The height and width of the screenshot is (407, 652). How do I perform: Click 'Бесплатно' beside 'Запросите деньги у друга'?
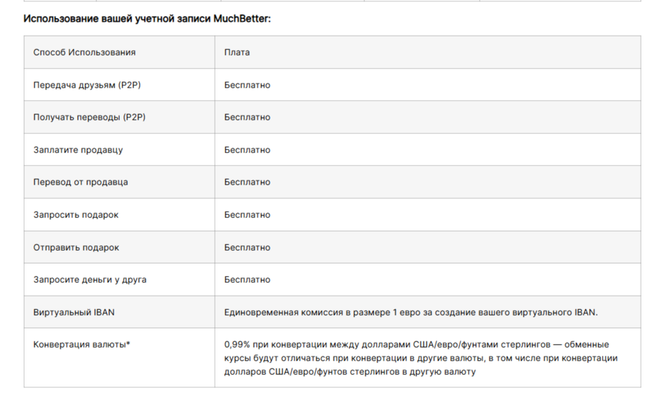coord(247,280)
